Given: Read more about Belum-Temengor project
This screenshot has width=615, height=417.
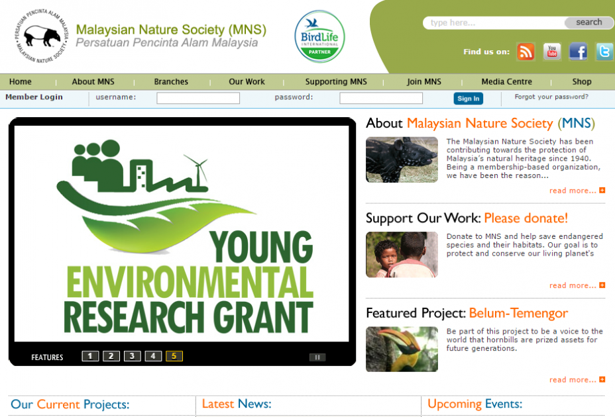Looking at the screenshot, I should click(573, 380).
